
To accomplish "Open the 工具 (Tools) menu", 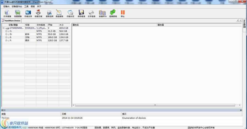I will coord(26,6).
